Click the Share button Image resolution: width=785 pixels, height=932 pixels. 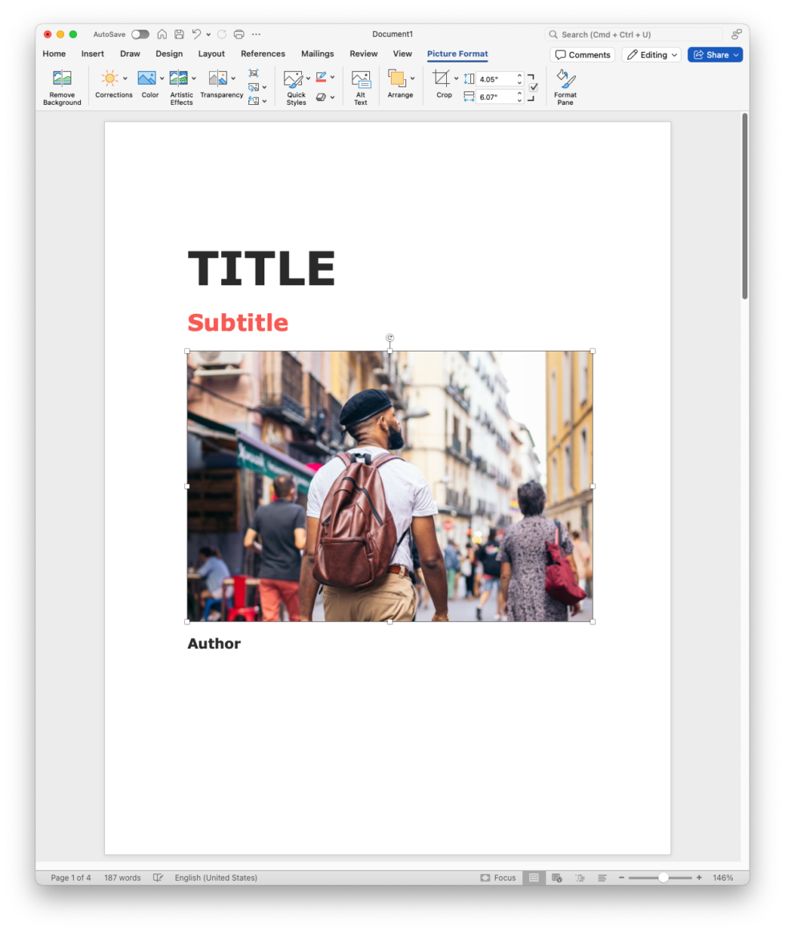(714, 54)
